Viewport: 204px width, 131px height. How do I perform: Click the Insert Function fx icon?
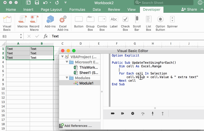[x=46, y=36]
